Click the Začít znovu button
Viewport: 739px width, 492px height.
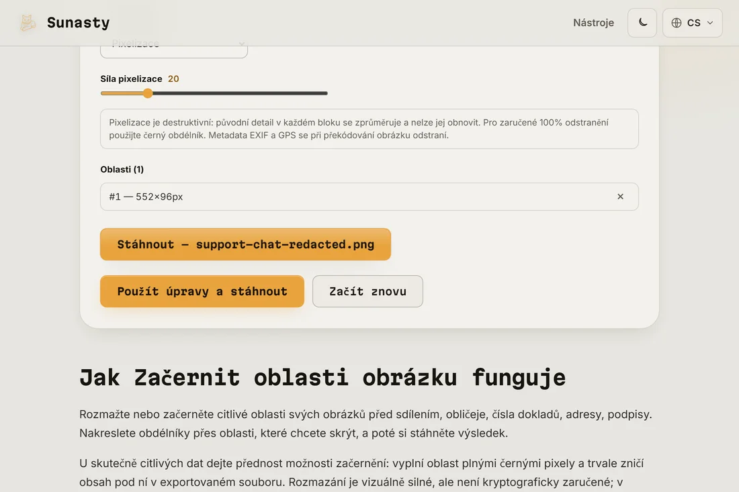[x=367, y=291]
